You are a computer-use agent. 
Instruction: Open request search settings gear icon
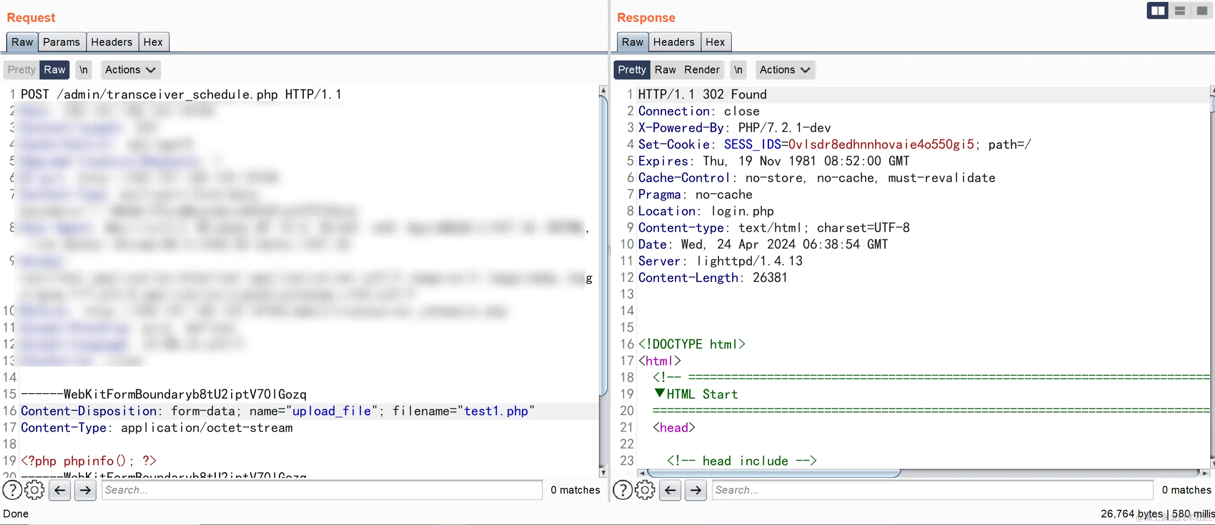34,490
